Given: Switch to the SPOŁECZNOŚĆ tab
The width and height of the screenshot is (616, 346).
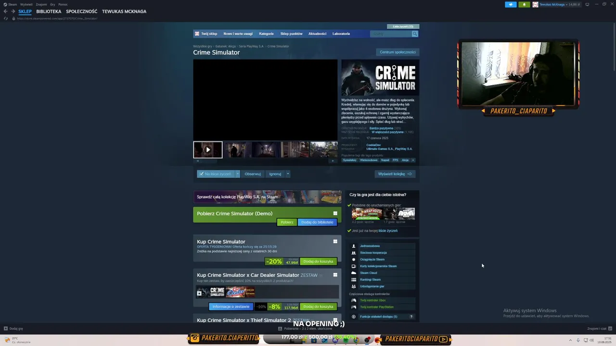Looking at the screenshot, I should (82, 12).
